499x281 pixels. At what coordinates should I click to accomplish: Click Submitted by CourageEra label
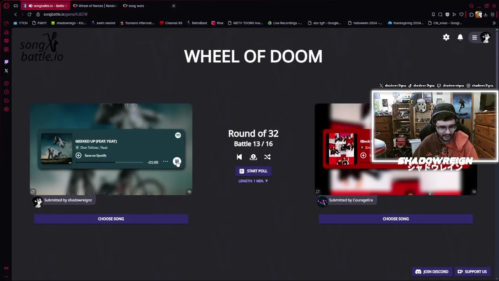point(351,200)
